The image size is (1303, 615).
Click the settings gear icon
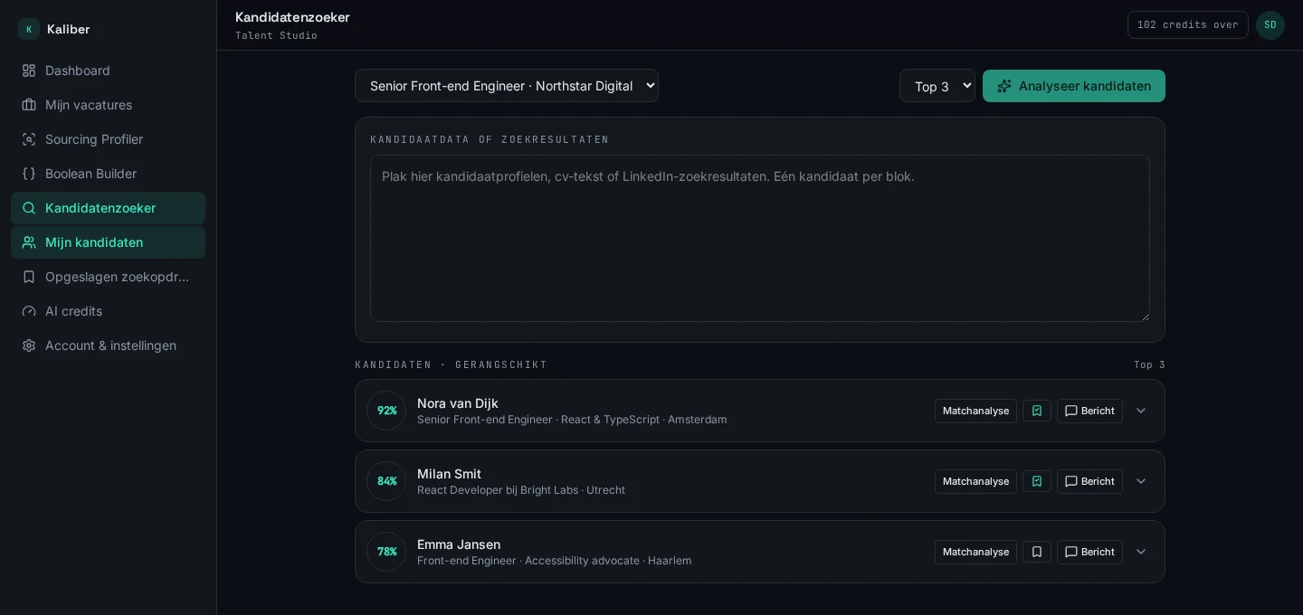(29, 345)
